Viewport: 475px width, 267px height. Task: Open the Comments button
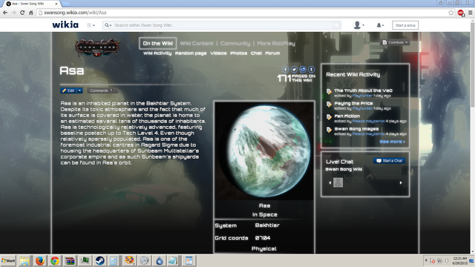(102, 90)
